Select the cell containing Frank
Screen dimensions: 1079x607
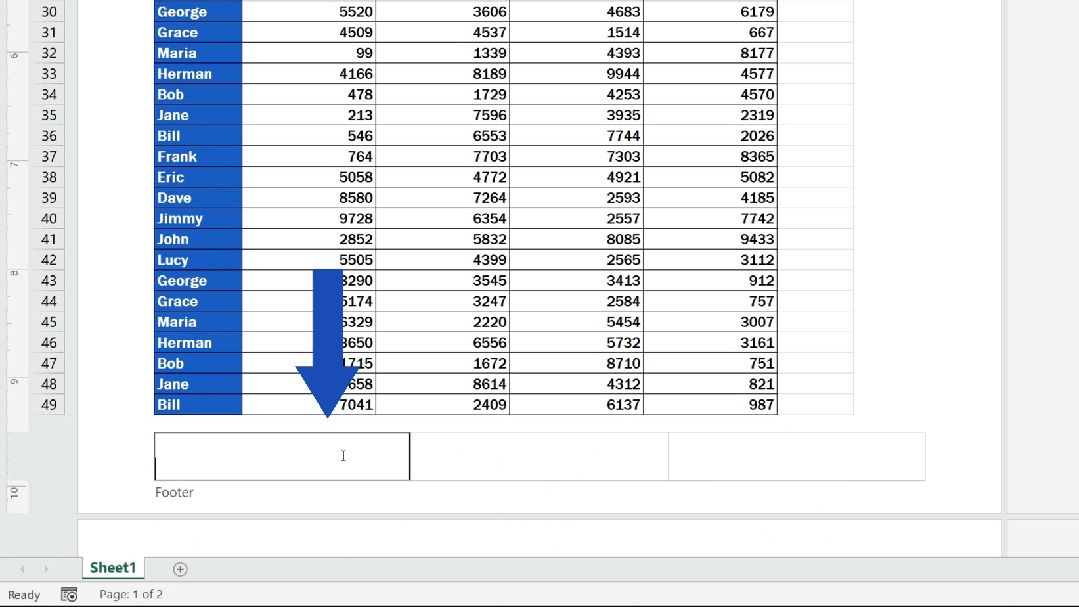[x=197, y=156]
